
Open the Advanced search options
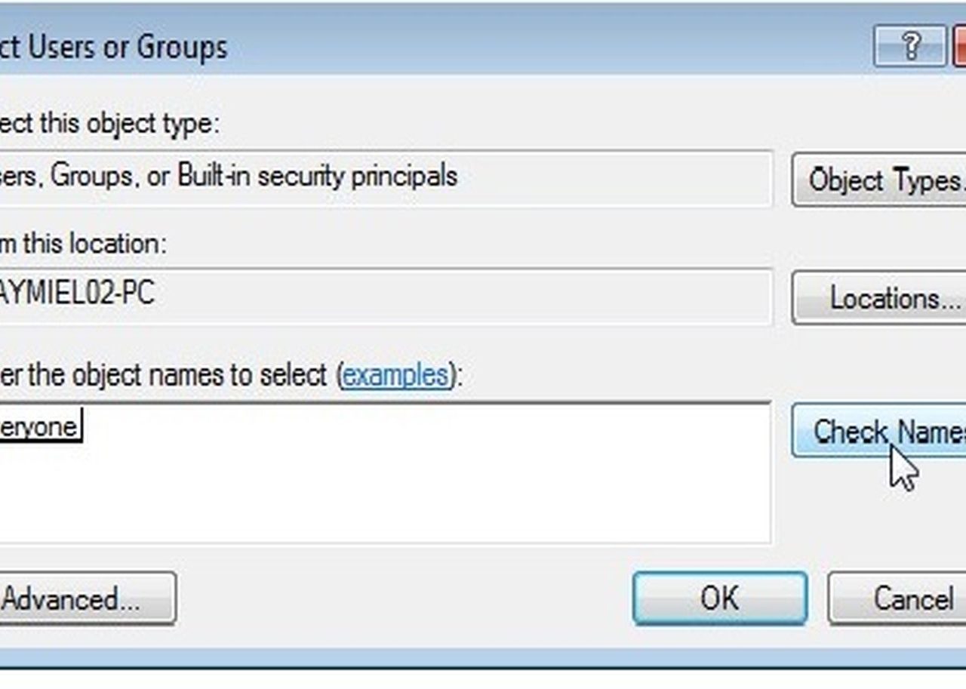pos(88,599)
